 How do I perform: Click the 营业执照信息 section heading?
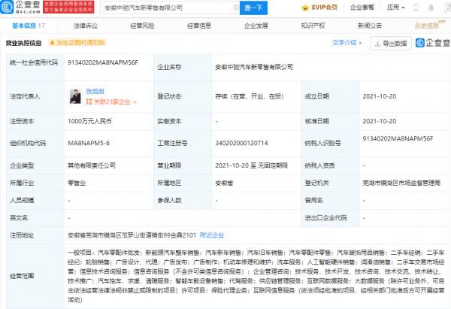23,43
